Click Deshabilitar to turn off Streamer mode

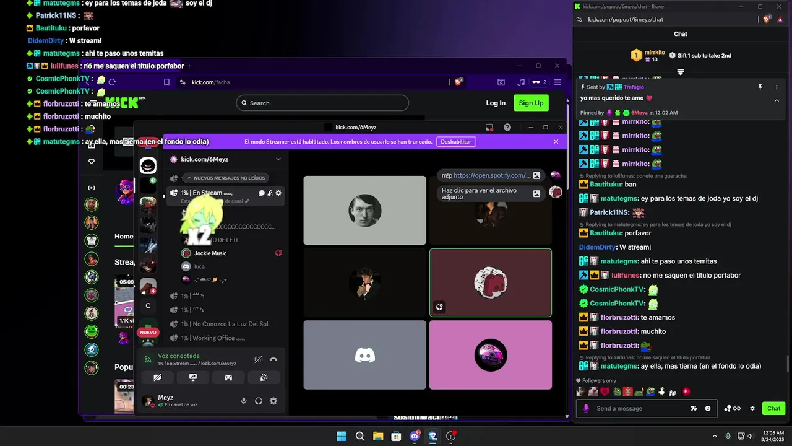(x=456, y=142)
